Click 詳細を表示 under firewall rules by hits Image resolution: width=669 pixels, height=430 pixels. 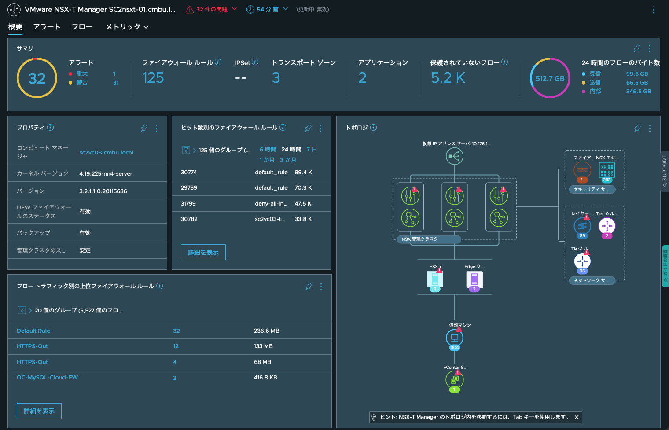[x=203, y=252]
